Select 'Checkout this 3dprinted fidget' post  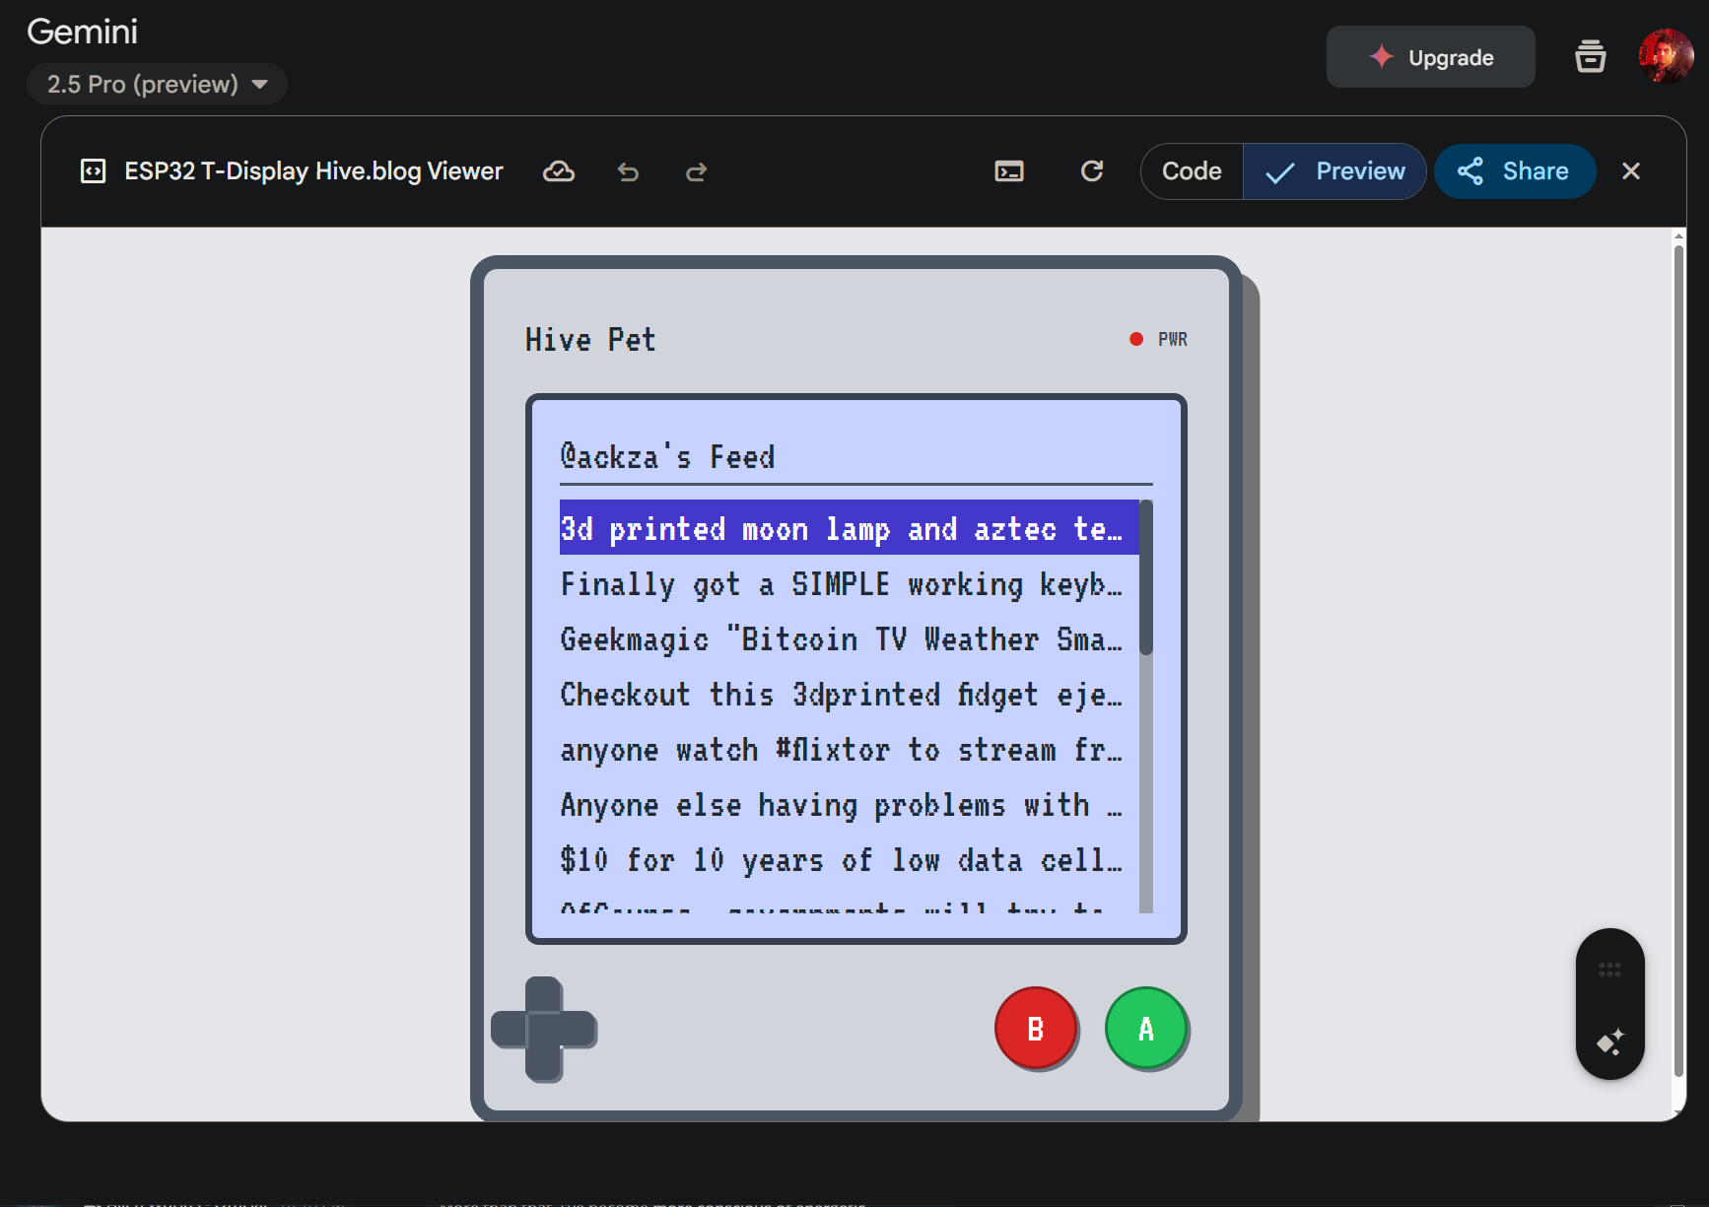[x=849, y=694]
